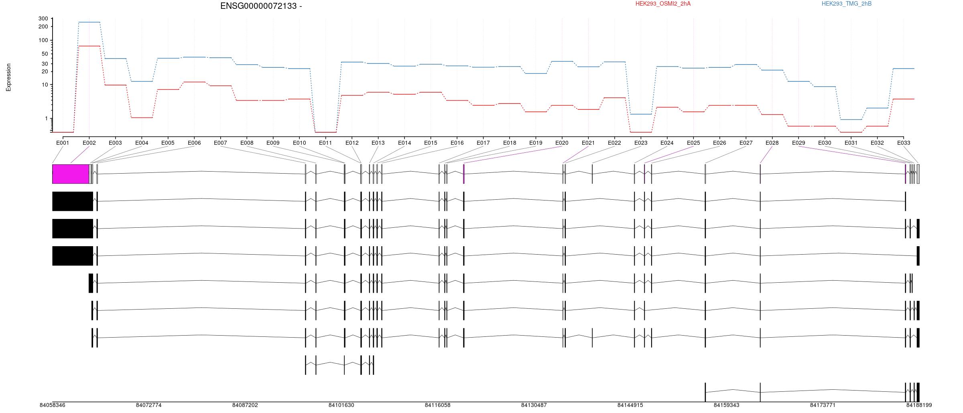Click genomic coordinate 84130487
The height and width of the screenshot is (413, 963).
pos(534,405)
